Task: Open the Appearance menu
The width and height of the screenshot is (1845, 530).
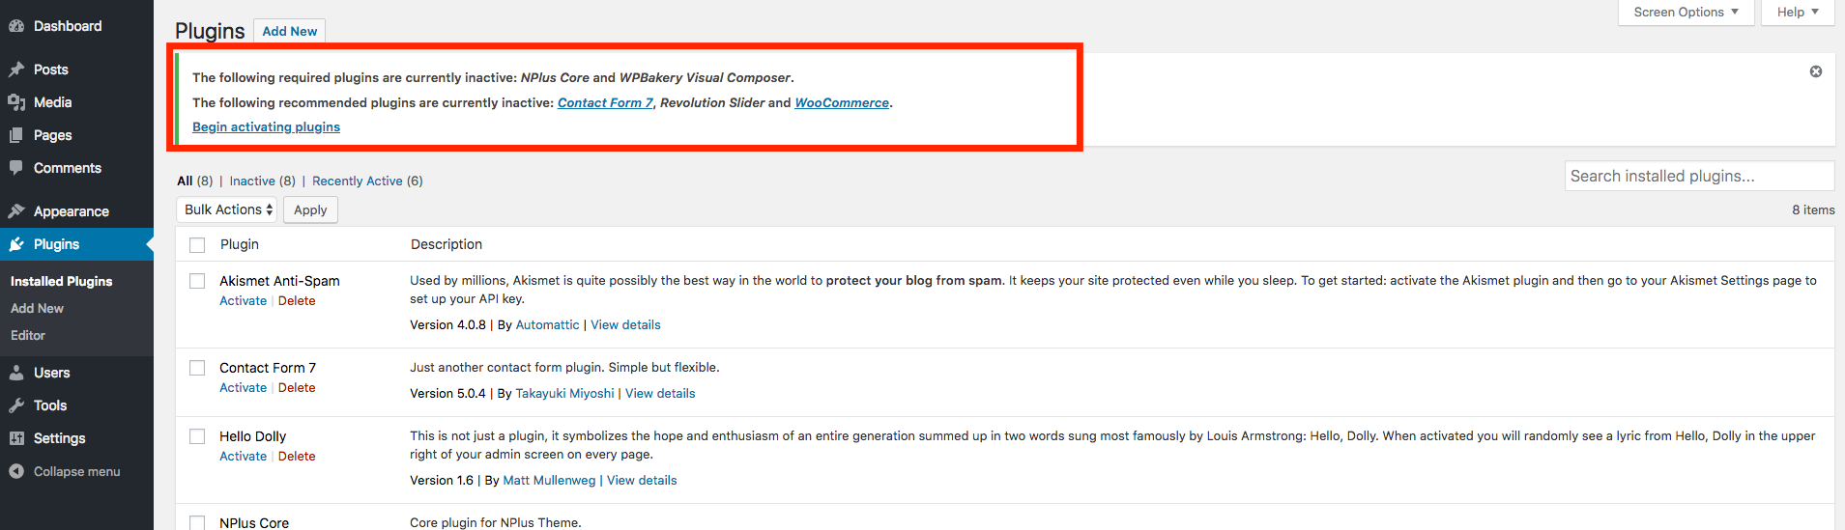Action: [x=72, y=211]
